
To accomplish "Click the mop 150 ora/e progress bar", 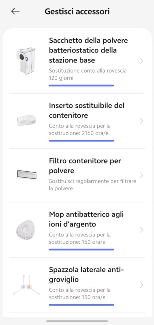I will click(x=81, y=249).
